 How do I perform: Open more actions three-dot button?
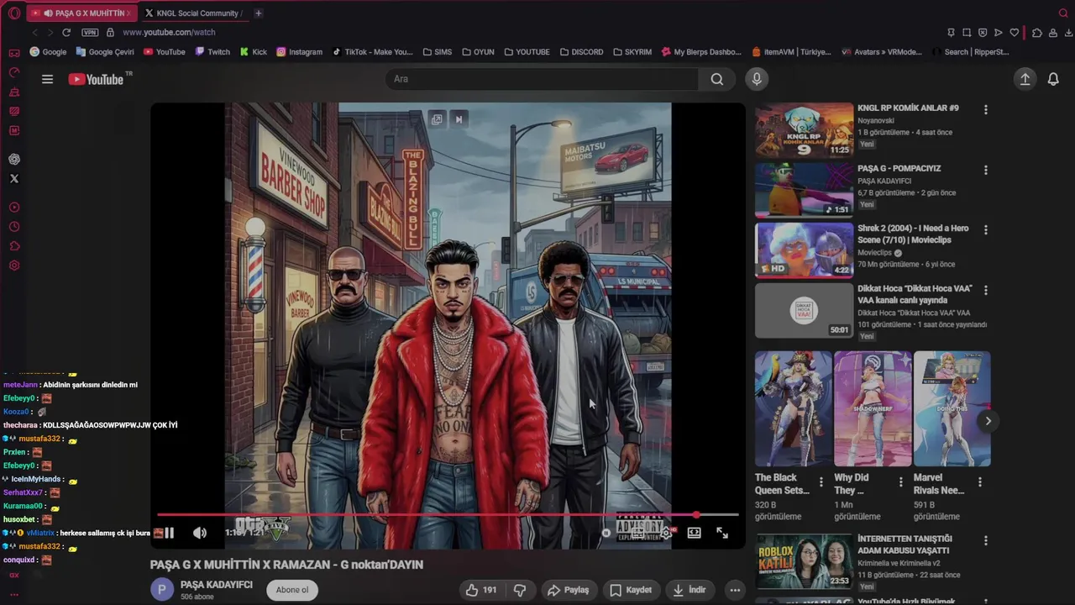(x=735, y=590)
